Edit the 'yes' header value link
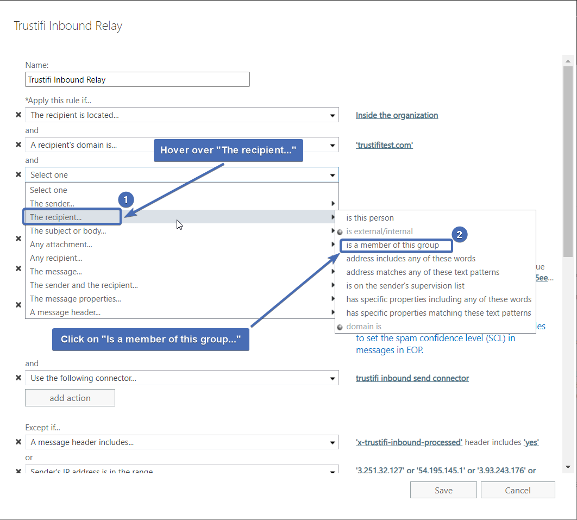Image resolution: width=577 pixels, height=520 pixels. [531, 442]
